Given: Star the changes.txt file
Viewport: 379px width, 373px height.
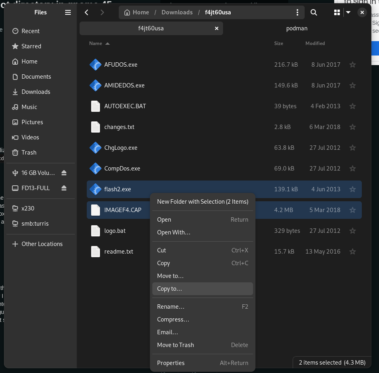Looking at the screenshot, I should coord(352,127).
